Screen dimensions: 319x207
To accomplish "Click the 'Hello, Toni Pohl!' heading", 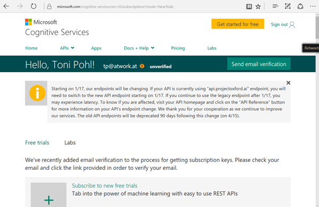I will click(60, 65).
